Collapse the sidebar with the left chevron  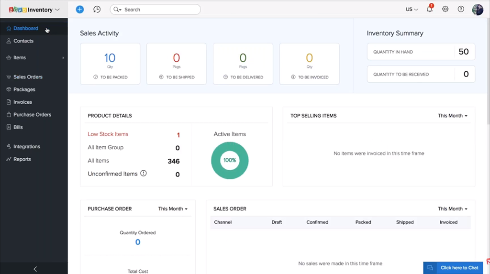35,269
